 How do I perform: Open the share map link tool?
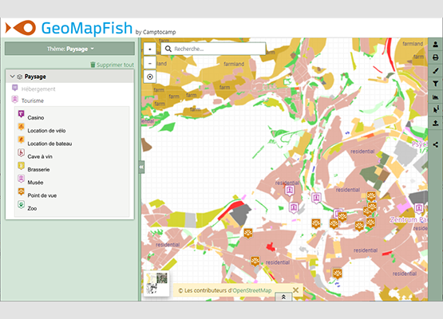coord(435,145)
